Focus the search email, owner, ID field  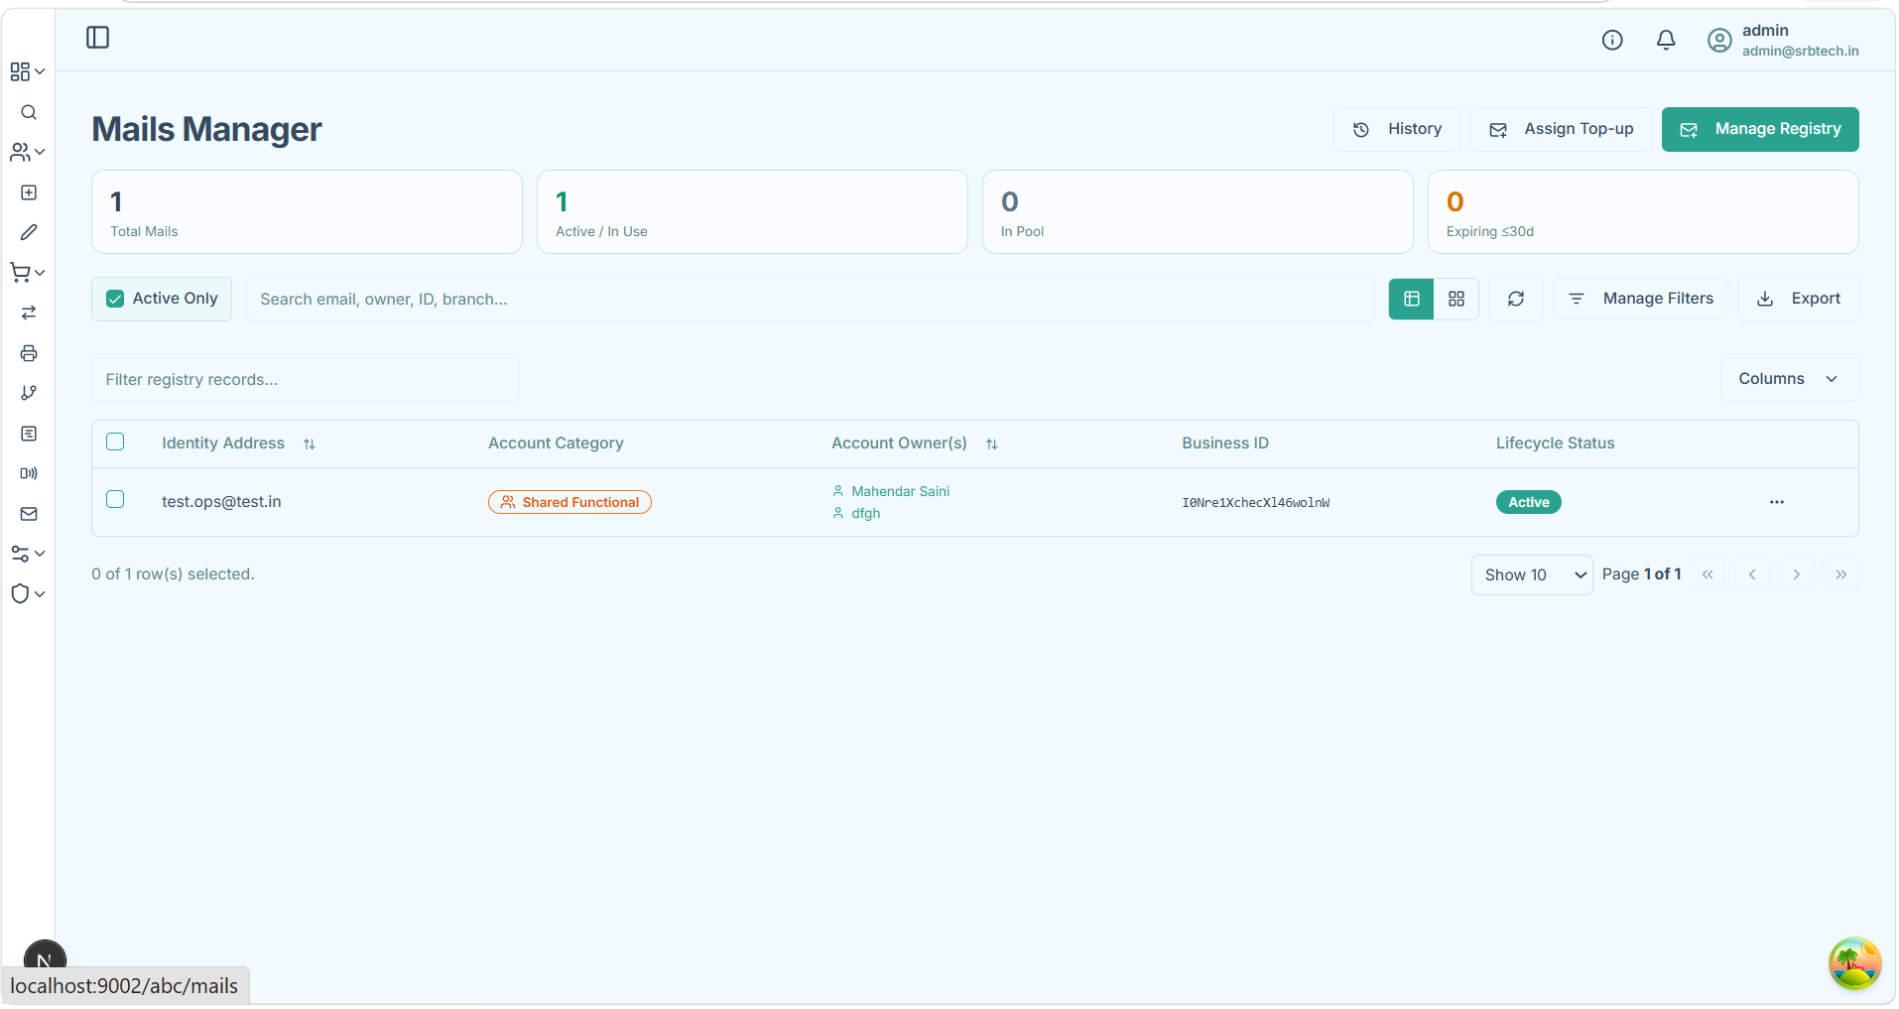(x=811, y=299)
